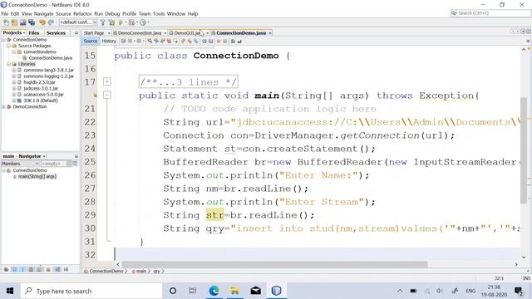532x299 pixels.
Task: Select the ucanaccess-5.0.0.jar library
Action: 43,95
